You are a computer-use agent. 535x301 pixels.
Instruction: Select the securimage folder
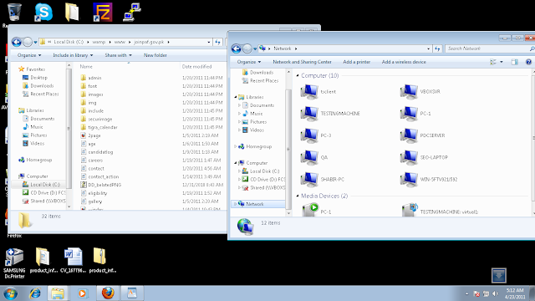point(96,119)
